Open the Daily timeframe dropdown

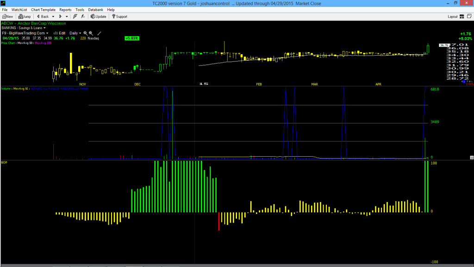[x=75, y=33]
